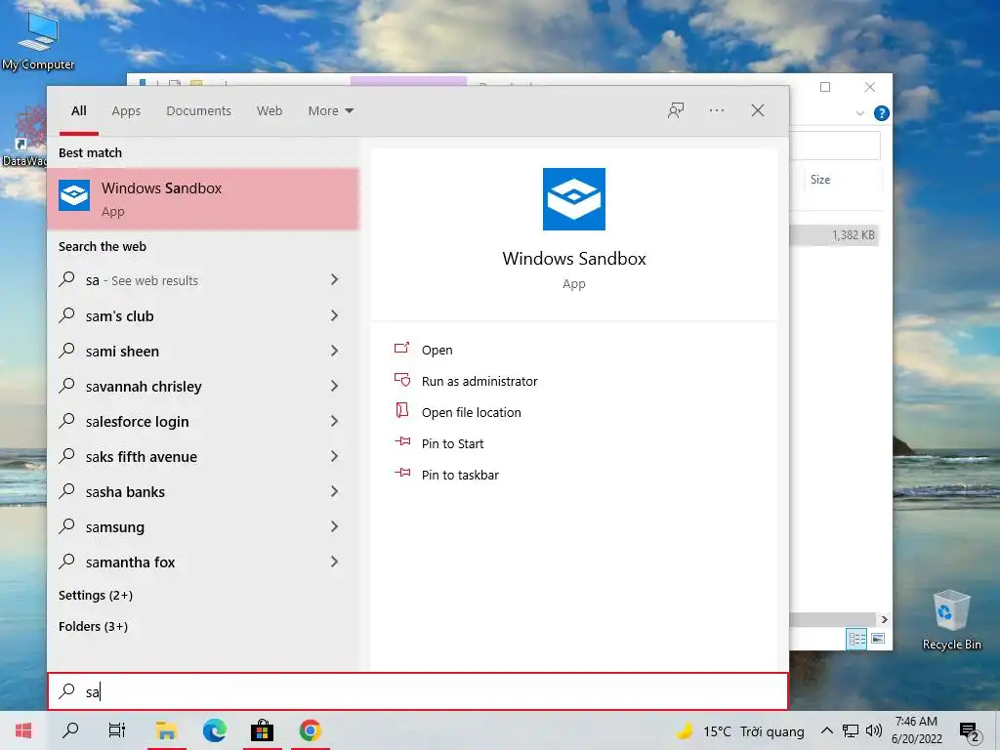1000x750 pixels.
Task: Expand the More filter dropdown
Action: click(x=330, y=111)
